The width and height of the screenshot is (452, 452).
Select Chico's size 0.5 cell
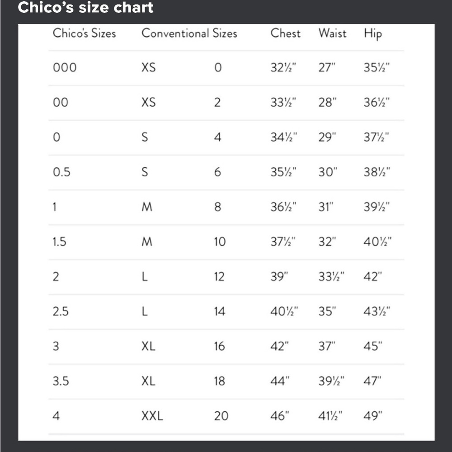pos(61,172)
